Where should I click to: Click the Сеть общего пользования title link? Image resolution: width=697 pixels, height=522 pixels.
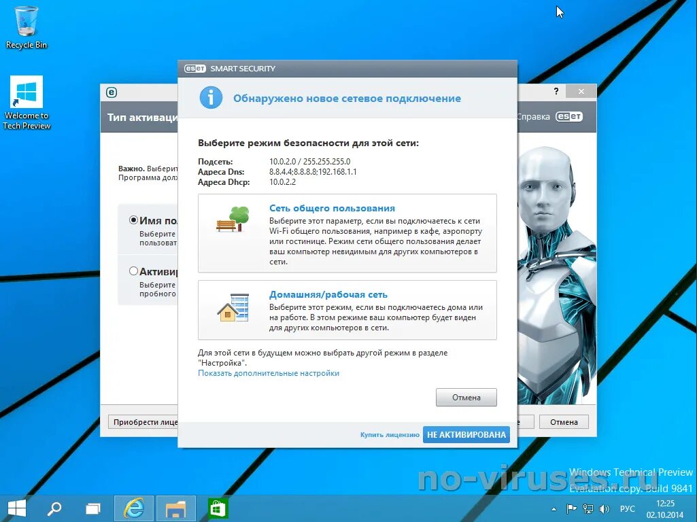coord(332,209)
